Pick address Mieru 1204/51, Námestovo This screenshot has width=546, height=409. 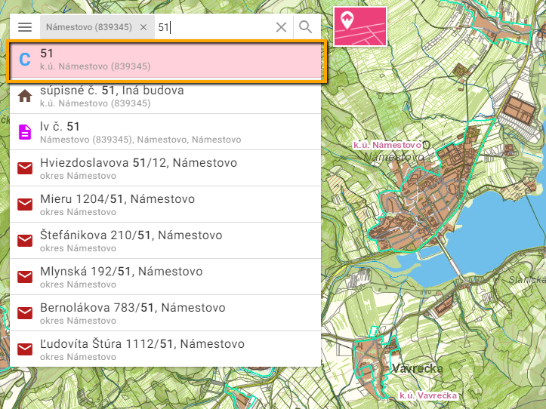[166, 204]
